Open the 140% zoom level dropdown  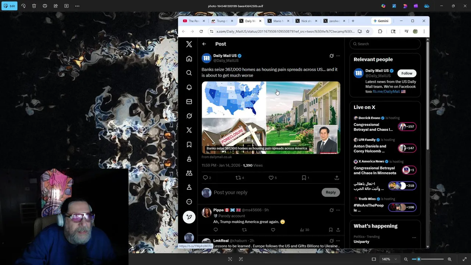pyautogui.click(x=389, y=259)
